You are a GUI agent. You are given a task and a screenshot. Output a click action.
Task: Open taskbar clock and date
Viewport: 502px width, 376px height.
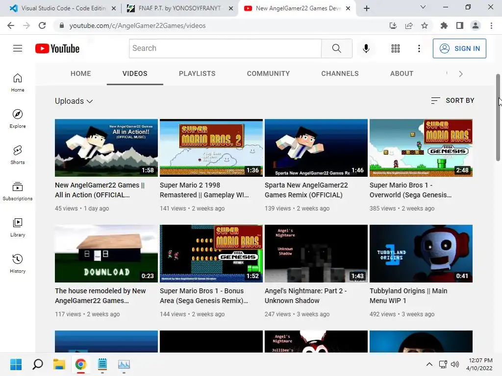click(479, 364)
